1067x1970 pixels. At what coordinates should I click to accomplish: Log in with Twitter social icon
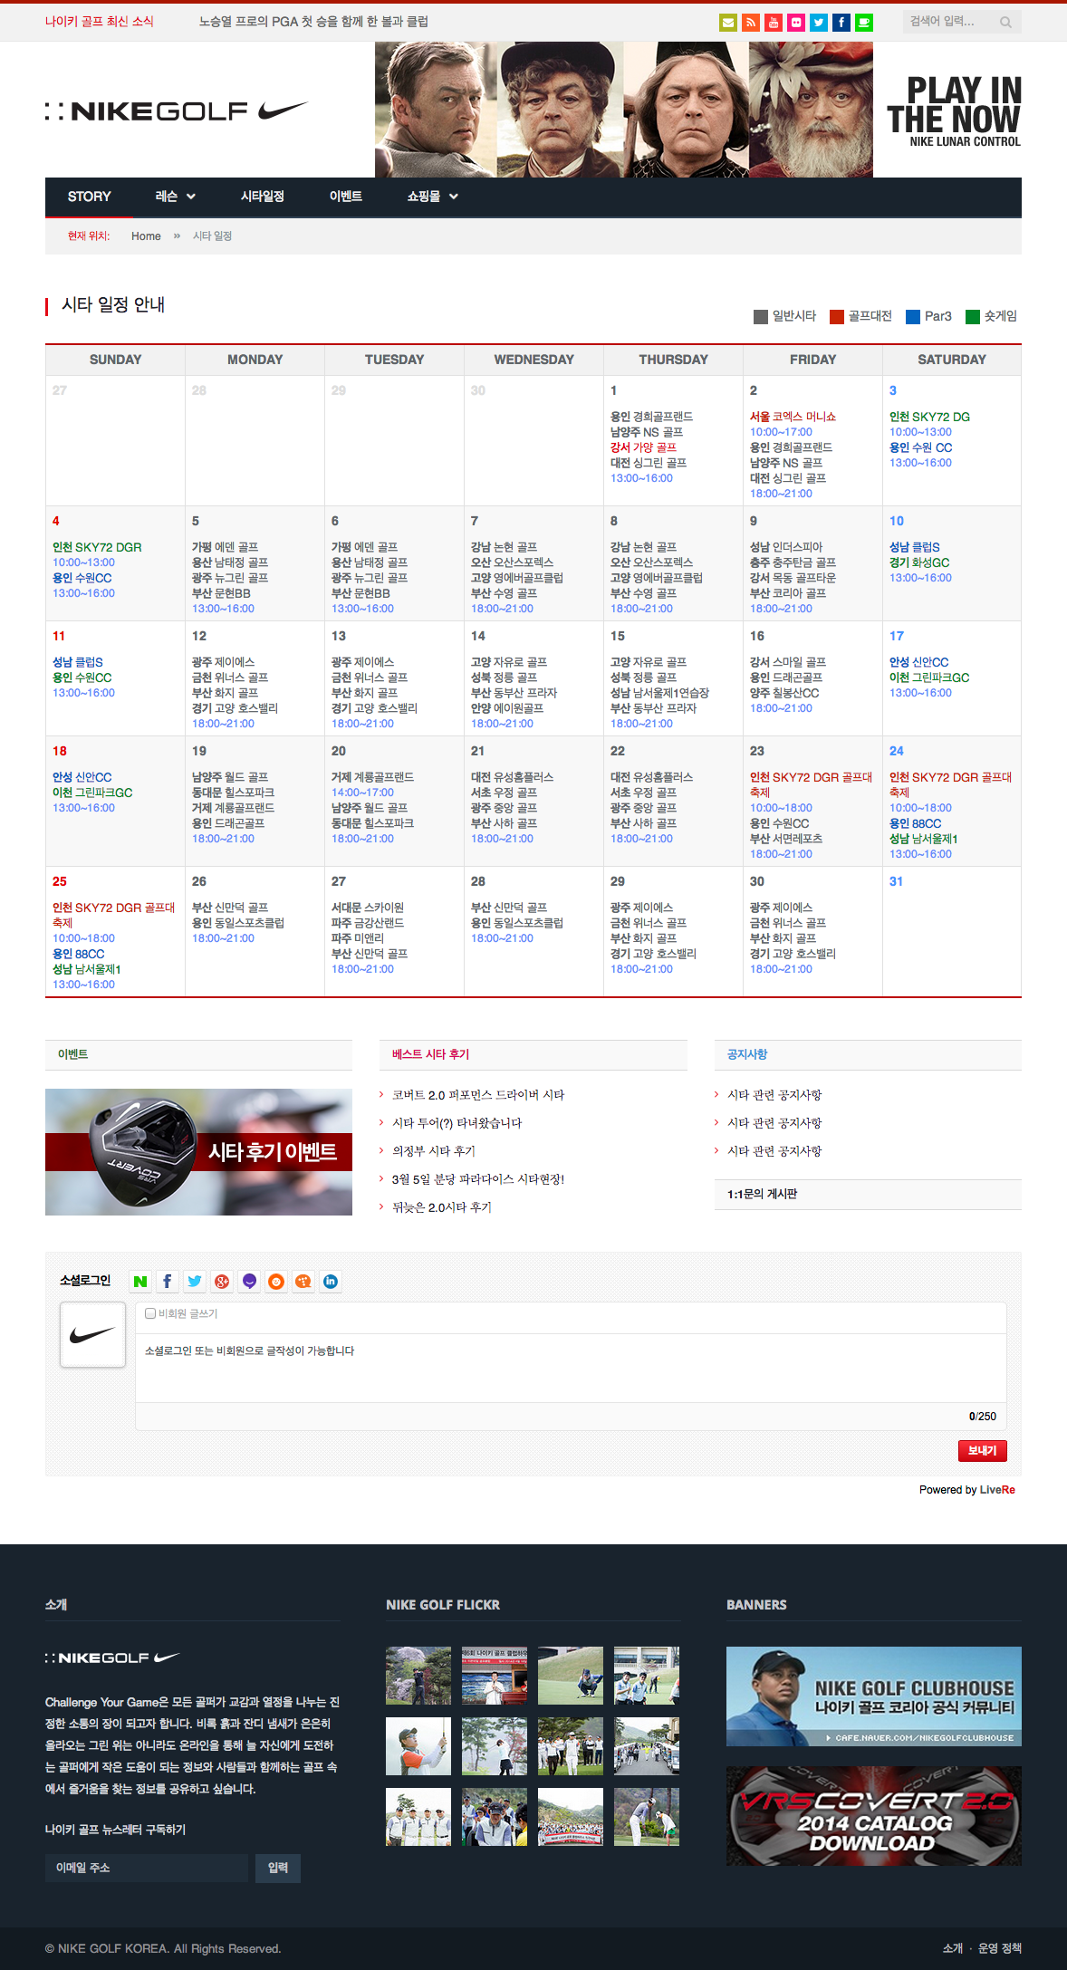pyautogui.click(x=195, y=1281)
